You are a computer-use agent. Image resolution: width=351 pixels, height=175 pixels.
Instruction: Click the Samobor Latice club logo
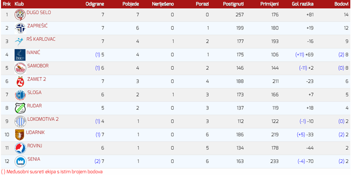click(x=20, y=68)
